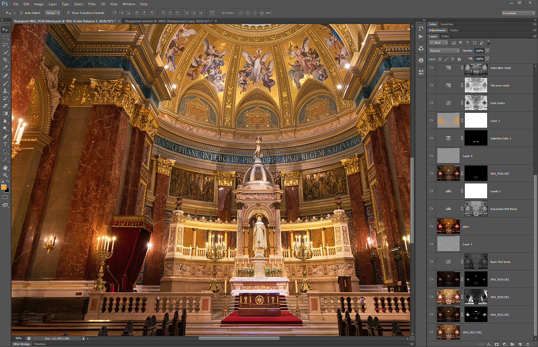Open the Auto-Select Group dropdown
Viewport: 538px width, 347px height.
pos(53,13)
